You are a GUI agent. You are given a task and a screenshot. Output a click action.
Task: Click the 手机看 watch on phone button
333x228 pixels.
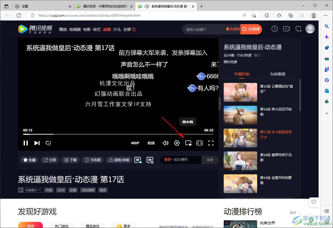click(93, 160)
